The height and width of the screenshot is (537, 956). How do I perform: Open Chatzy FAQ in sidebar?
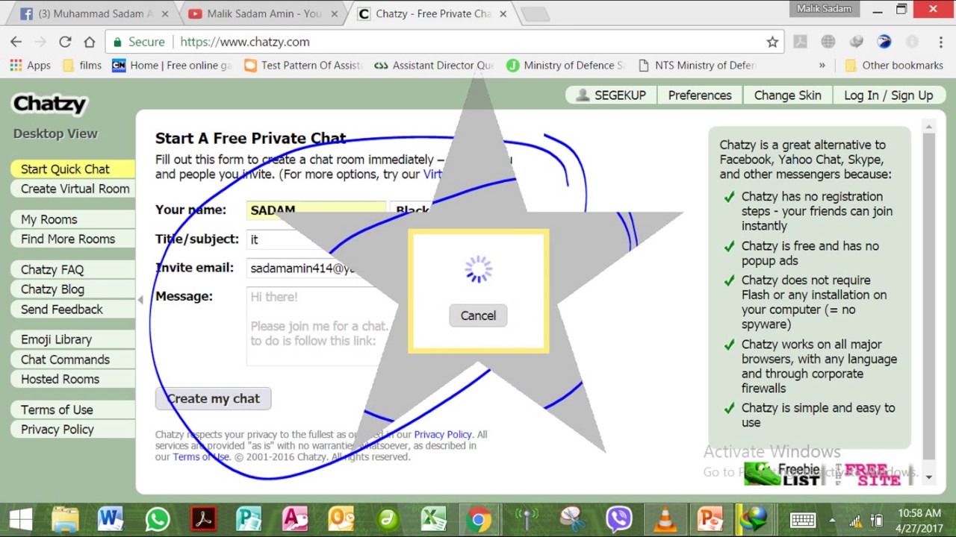(x=72, y=269)
